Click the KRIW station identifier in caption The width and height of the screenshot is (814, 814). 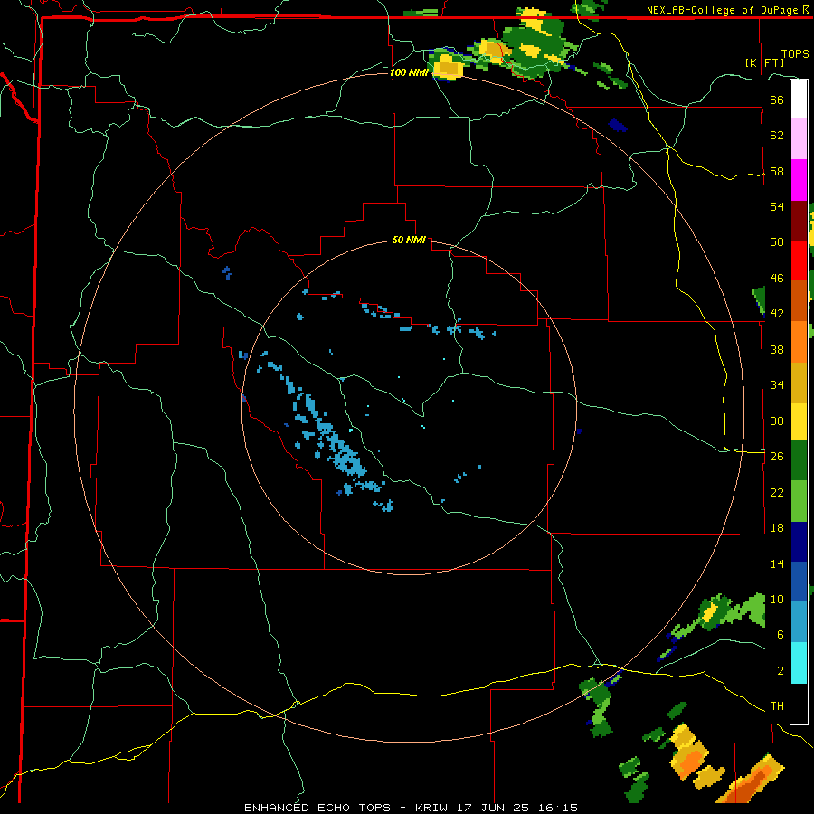pos(432,808)
